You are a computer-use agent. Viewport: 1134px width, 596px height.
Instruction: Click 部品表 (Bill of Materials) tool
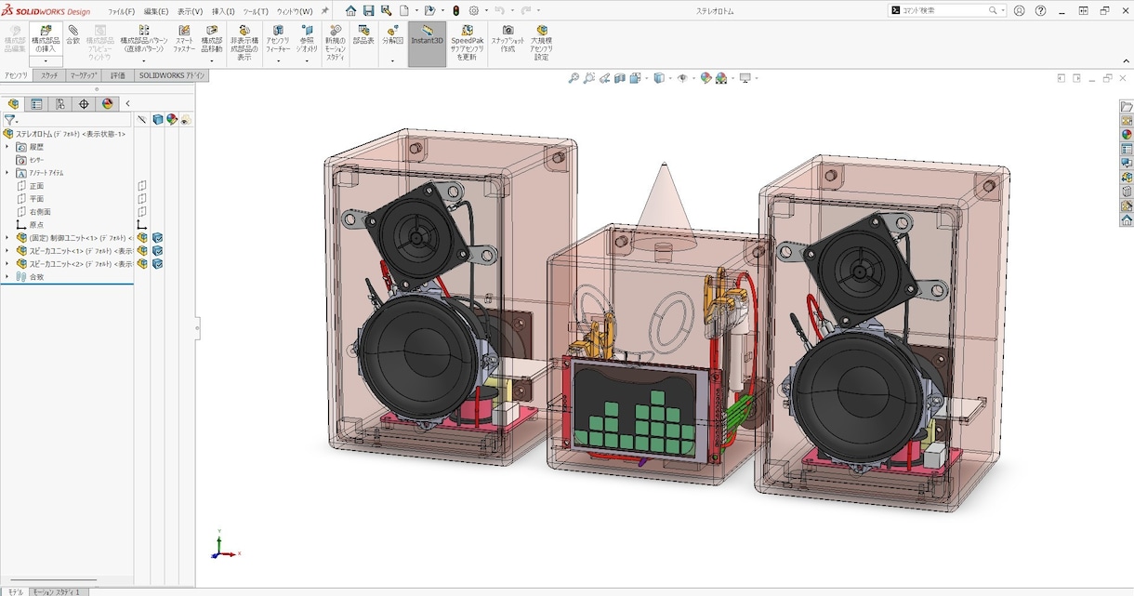363,35
